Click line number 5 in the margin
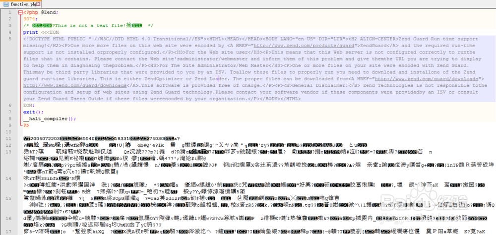The image size is (496, 235). click(10, 39)
